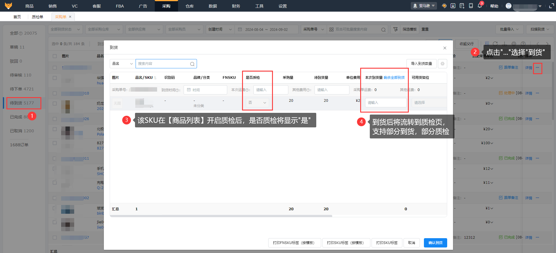
Task: Toggle fullscreen using the top-right expand icon
Action: coord(551,6)
